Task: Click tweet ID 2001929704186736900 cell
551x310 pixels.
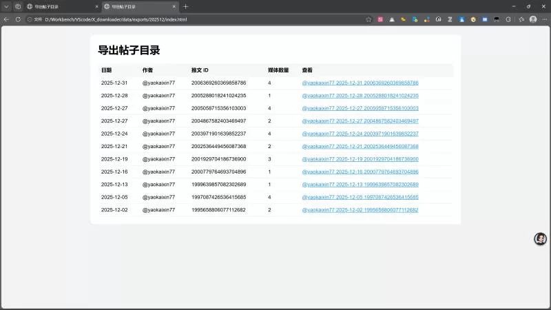Action: coord(218,159)
